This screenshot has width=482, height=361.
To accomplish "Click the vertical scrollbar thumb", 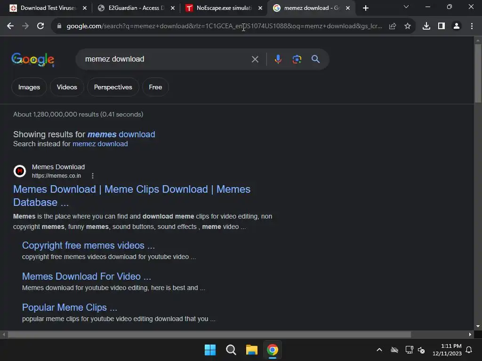I will tap(478, 74).
